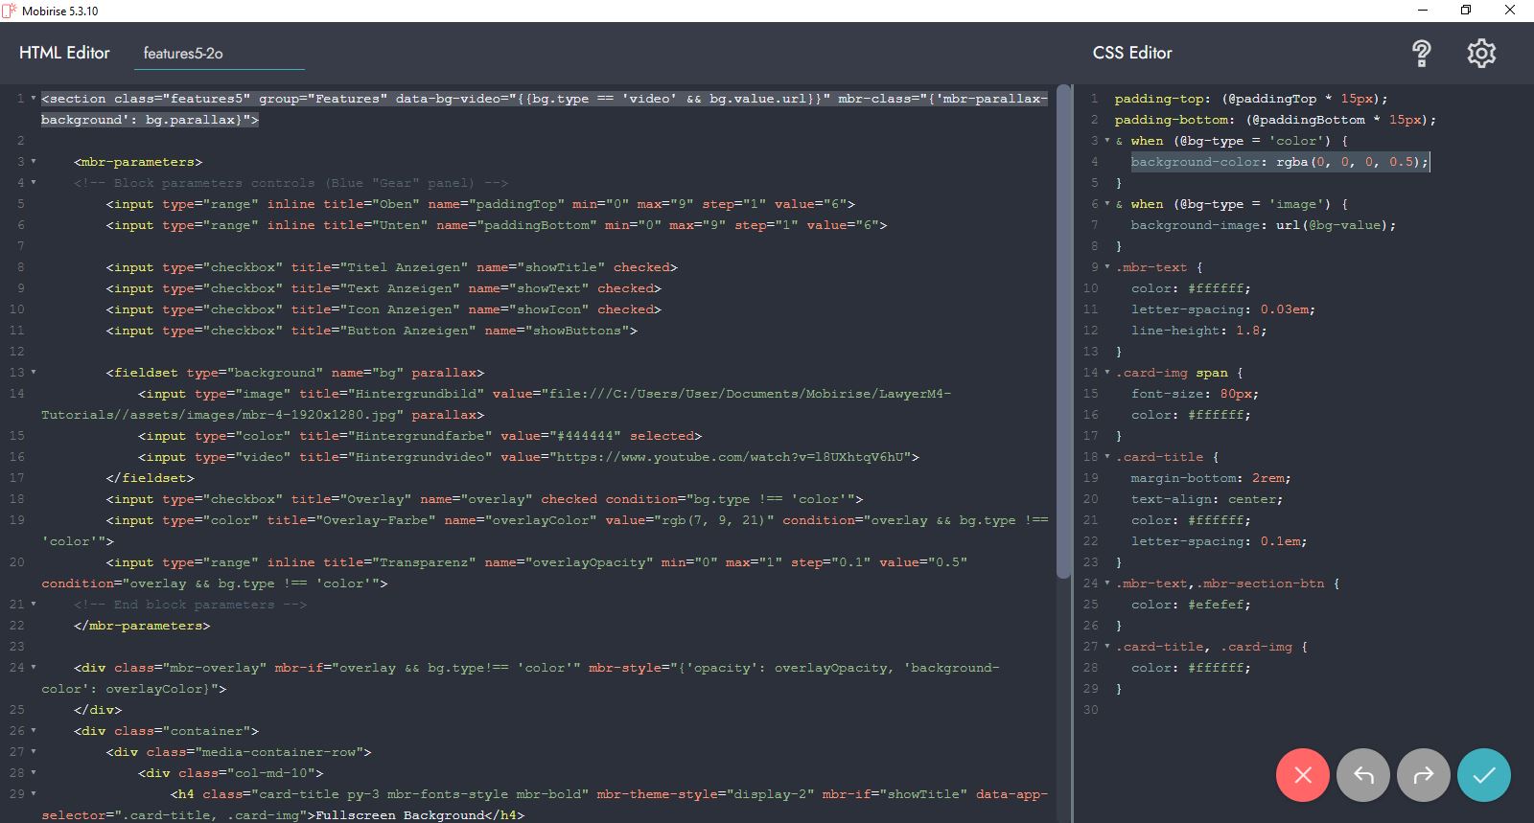Collapse the .card-title rule at CSS line 18
Viewport: 1534px width, 823px height.
pos(1107,457)
